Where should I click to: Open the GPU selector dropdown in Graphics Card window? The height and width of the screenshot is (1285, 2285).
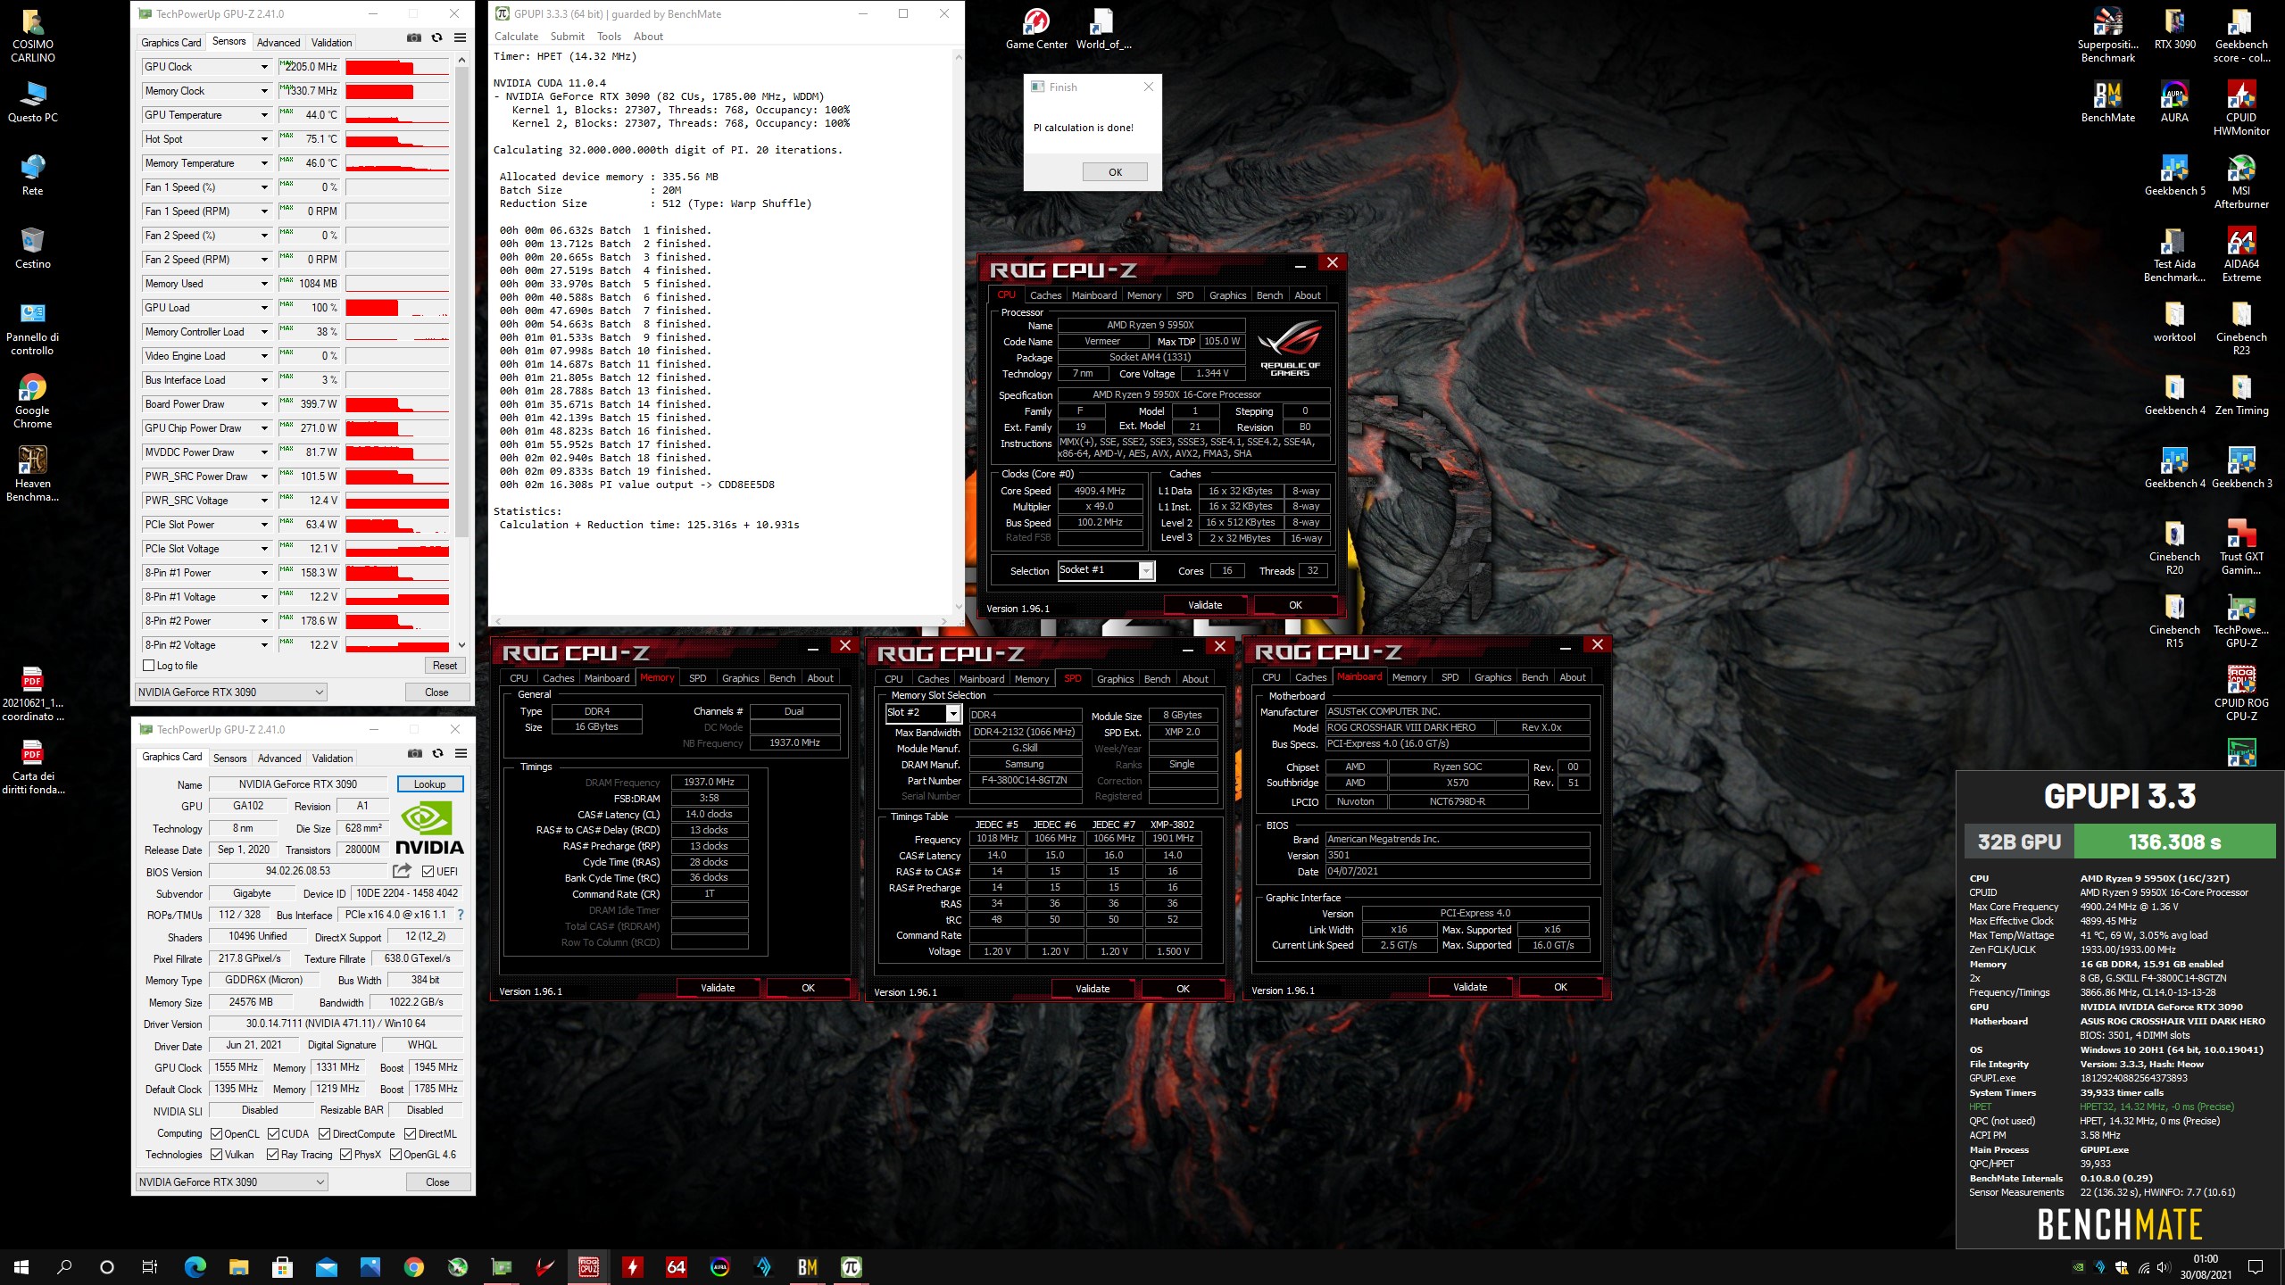[232, 1181]
